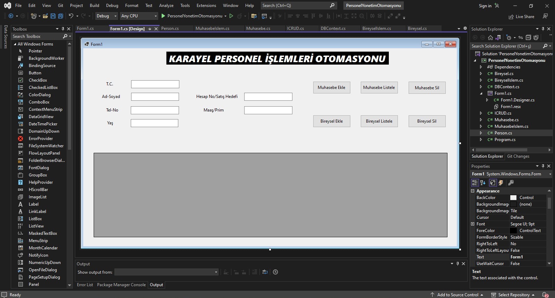Click Bireysel Sil button on form
The height and width of the screenshot is (298, 555).
(427, 121)
